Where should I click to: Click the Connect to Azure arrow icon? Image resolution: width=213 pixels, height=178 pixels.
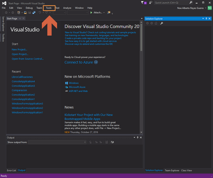96,62
